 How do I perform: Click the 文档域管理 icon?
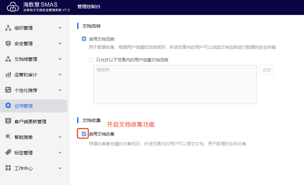coord(8,59)
